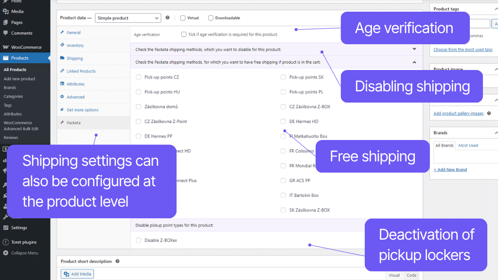Open All Products submenu item
This screenshot has width=498, height=280.
pos(15,70)
